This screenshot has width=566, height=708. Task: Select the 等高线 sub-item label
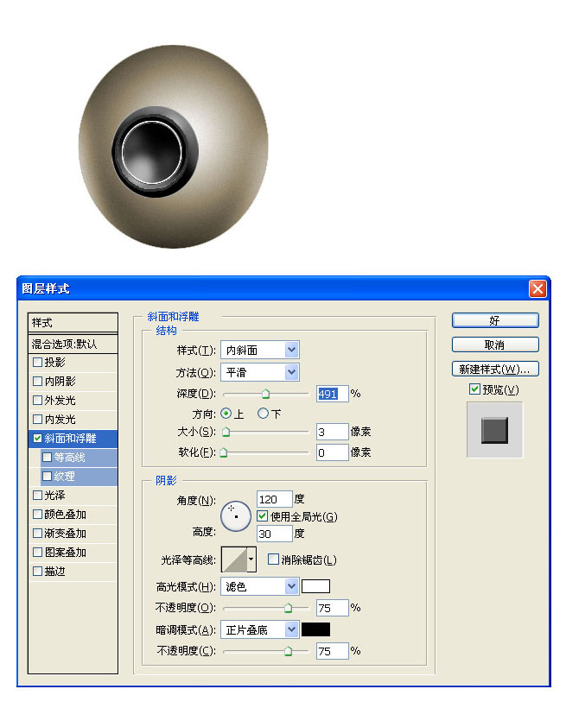click(69, 458)
